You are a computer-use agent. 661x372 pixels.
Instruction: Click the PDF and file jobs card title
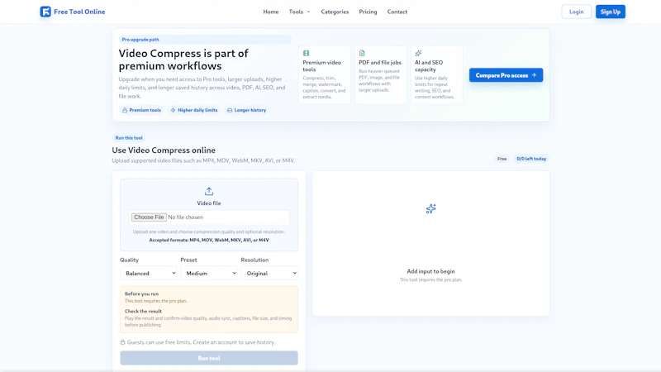[380, 63]
